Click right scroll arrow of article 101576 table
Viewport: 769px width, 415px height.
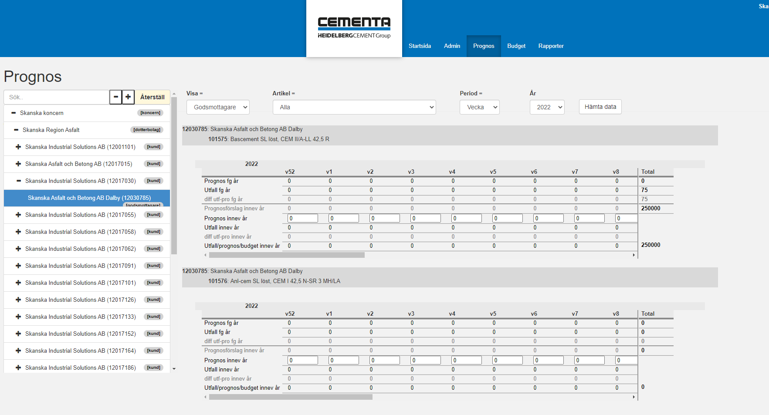[634, 397]
